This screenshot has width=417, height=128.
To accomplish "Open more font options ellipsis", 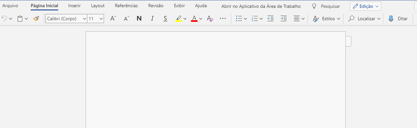I will click(x=223, y=19).
